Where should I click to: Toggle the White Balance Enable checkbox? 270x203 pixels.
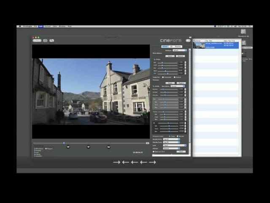pyautogui.click(x=154, y=59)
